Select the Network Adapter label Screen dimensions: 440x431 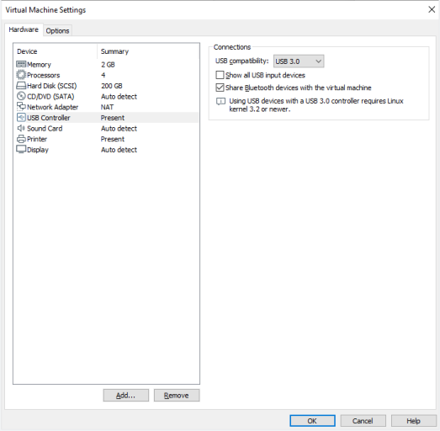coord(52,107)
